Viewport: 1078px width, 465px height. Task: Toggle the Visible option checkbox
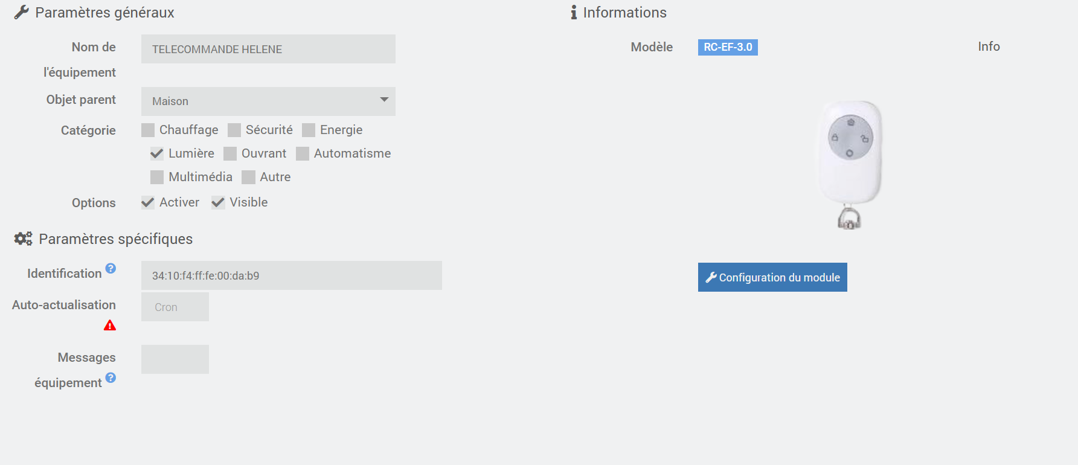[x=218, y=203]
